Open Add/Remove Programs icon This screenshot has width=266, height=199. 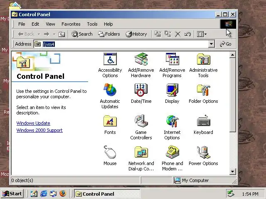pyautogui.click(x=172, y=65)
